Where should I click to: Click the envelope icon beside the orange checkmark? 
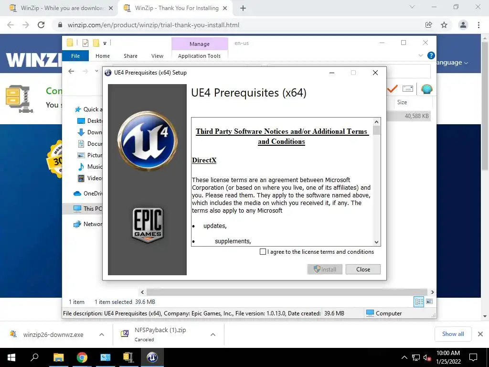pos(408,89)
